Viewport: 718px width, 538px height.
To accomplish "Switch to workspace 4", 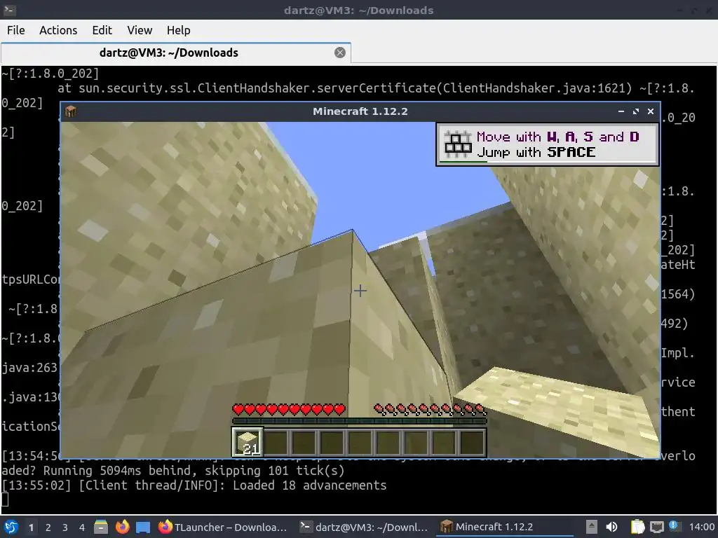I will point(81,527).
